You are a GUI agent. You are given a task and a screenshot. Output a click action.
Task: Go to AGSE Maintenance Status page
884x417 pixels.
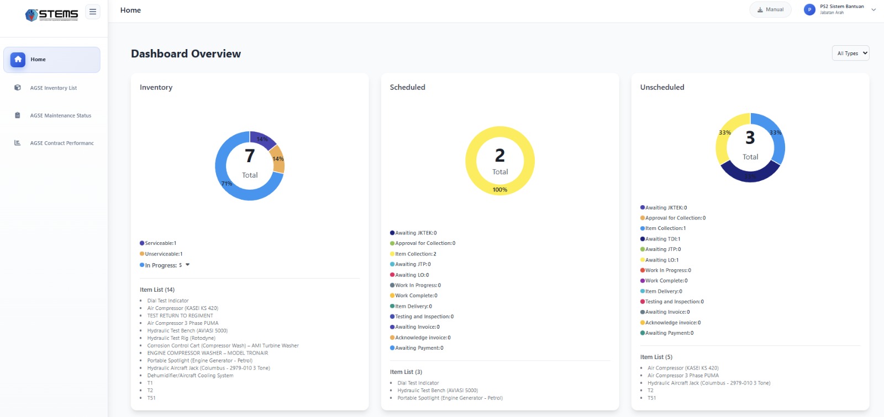tap(61, 116)
